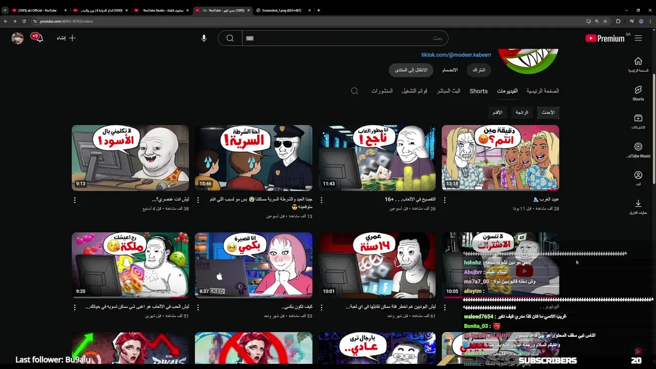View site information icon left of URL
The height and width of the screenshot is (369, 656).
35,21
